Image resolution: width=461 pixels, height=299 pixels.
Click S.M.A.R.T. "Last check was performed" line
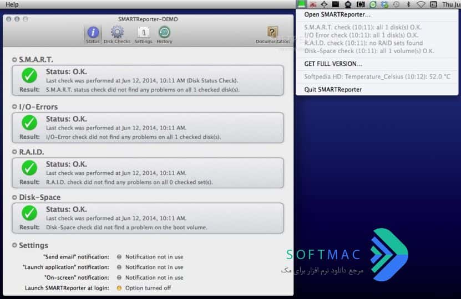pyautogui.click(x=142, y=81)
